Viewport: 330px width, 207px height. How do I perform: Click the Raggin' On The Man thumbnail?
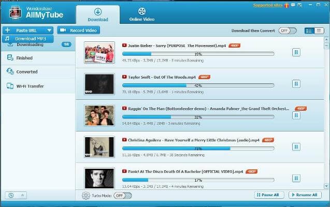tap(99, 115)
